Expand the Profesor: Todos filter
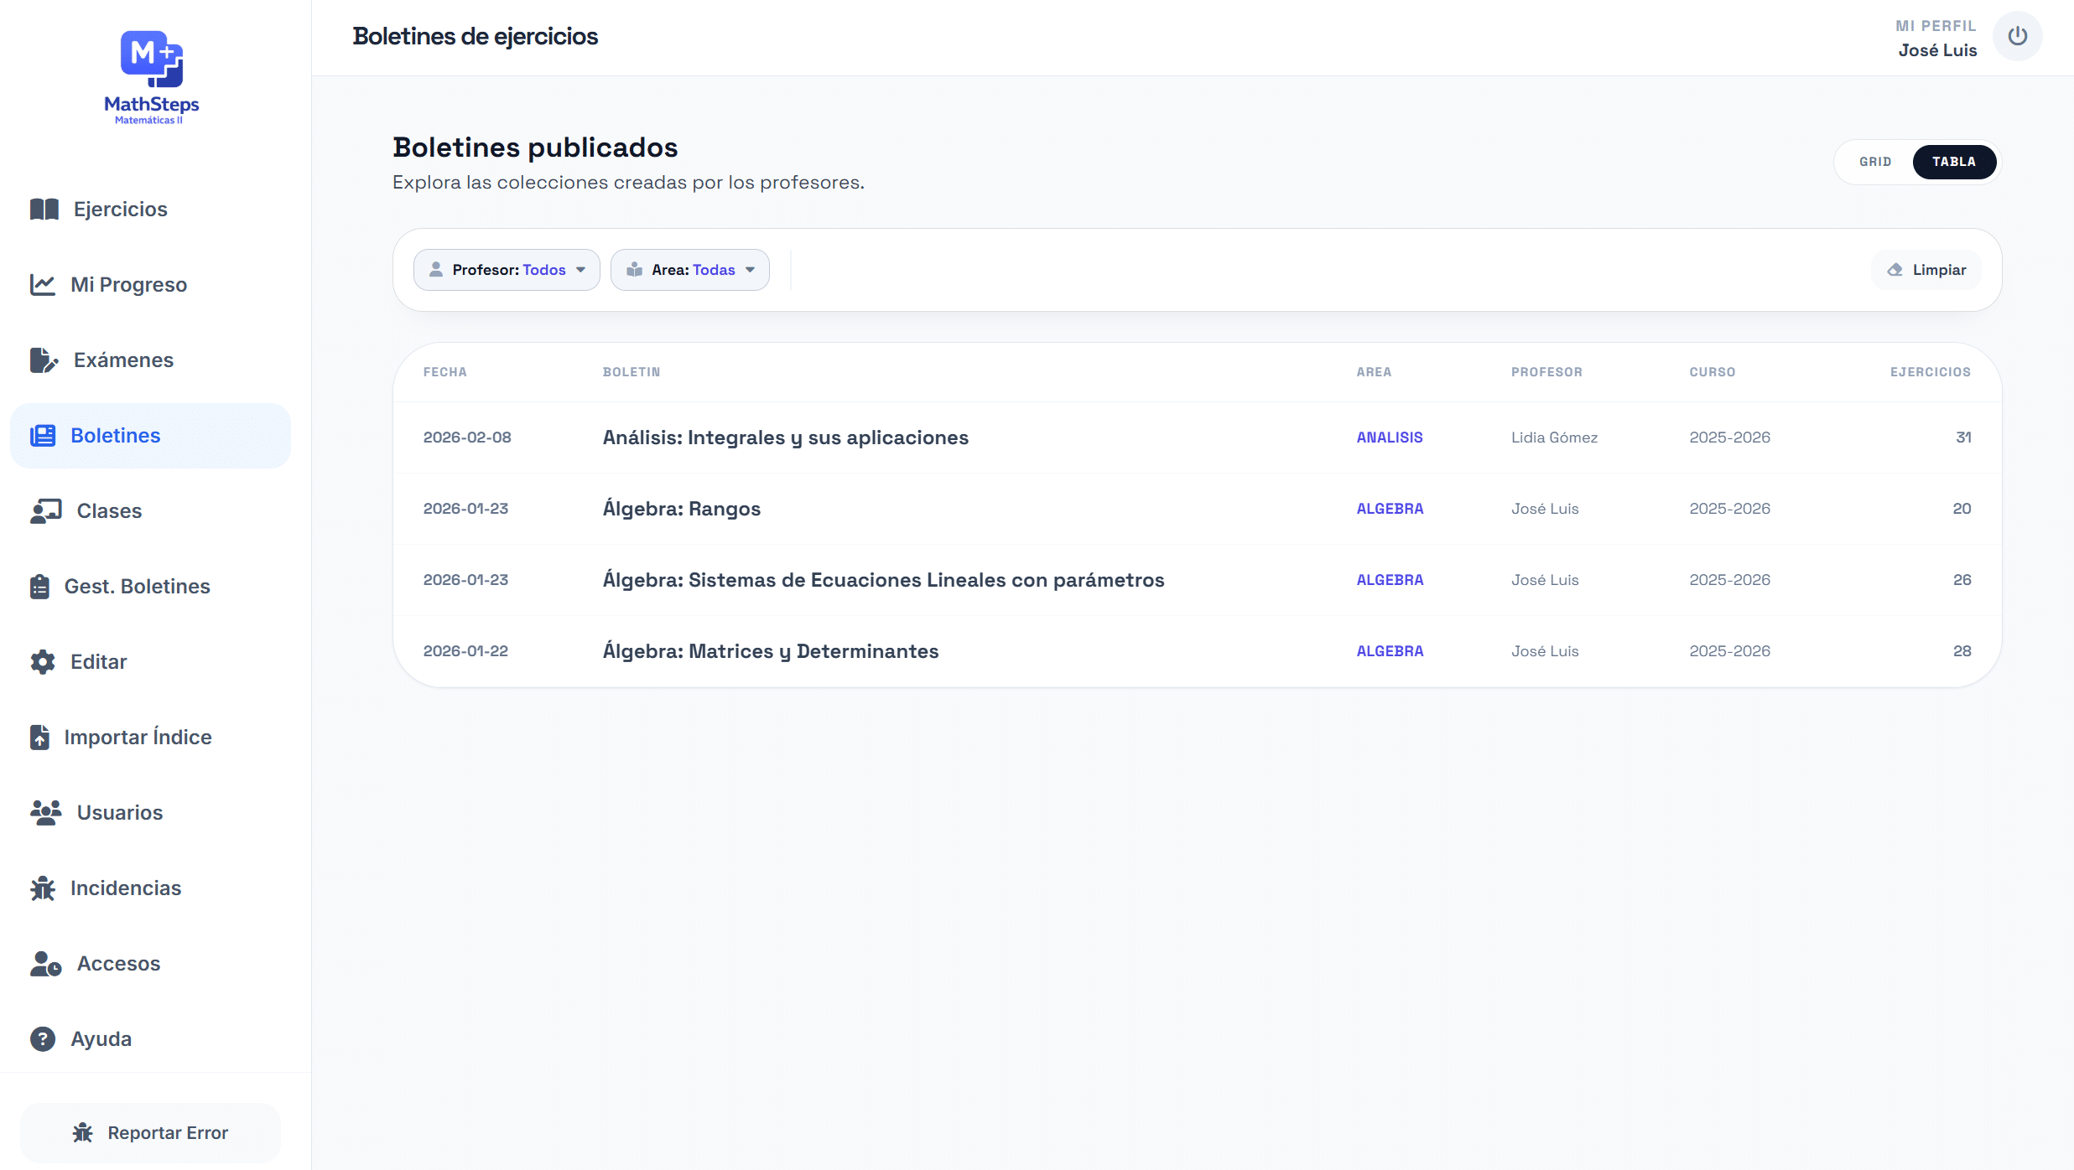This screenshot has width=2074, height=1170. click(507, 270)
